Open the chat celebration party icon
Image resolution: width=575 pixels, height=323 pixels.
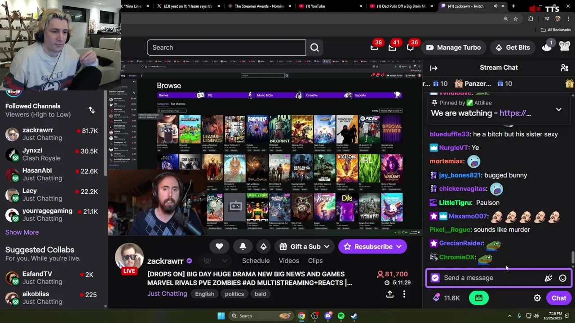[x=548, y=278]
